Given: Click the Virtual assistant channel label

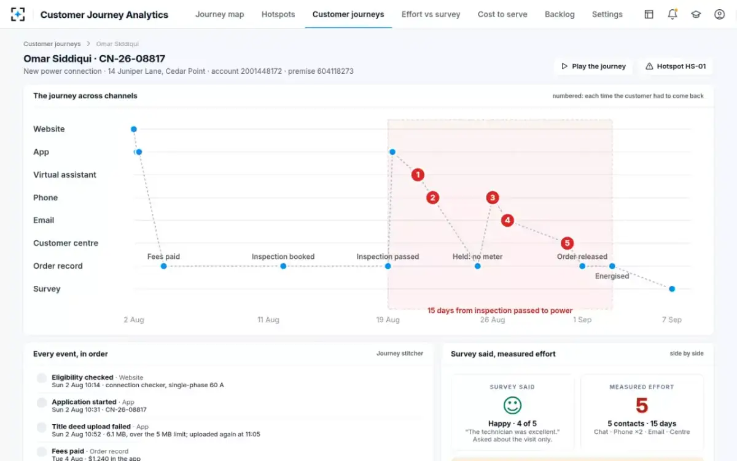Looking at the screenshot, I should [64, 175].
